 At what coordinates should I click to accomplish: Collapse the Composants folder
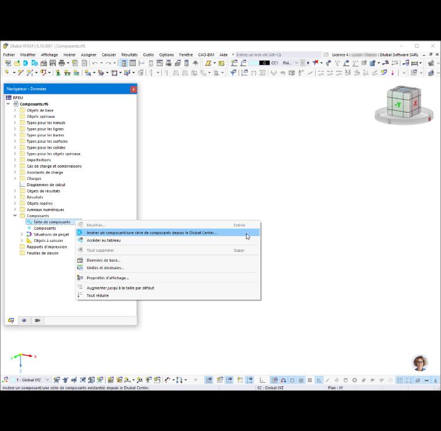(15, 216)
